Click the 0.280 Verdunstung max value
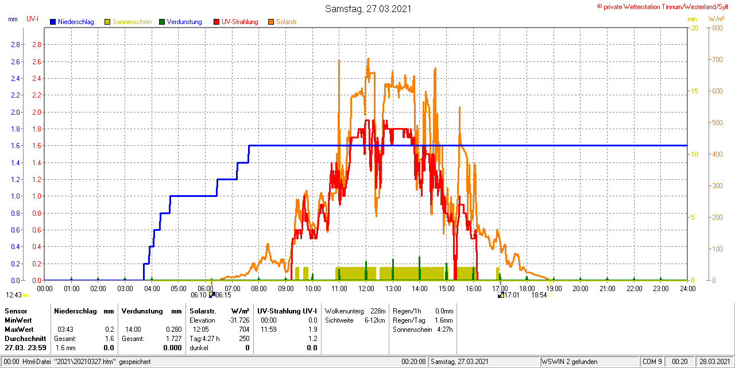 [x=173, y=329]
